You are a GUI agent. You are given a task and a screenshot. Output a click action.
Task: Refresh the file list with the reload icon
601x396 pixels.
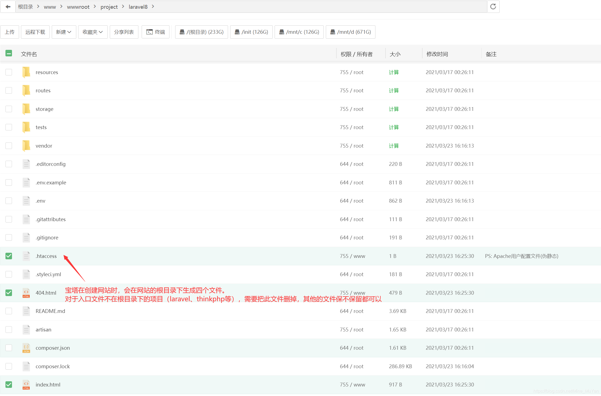(x=493, y=7)
